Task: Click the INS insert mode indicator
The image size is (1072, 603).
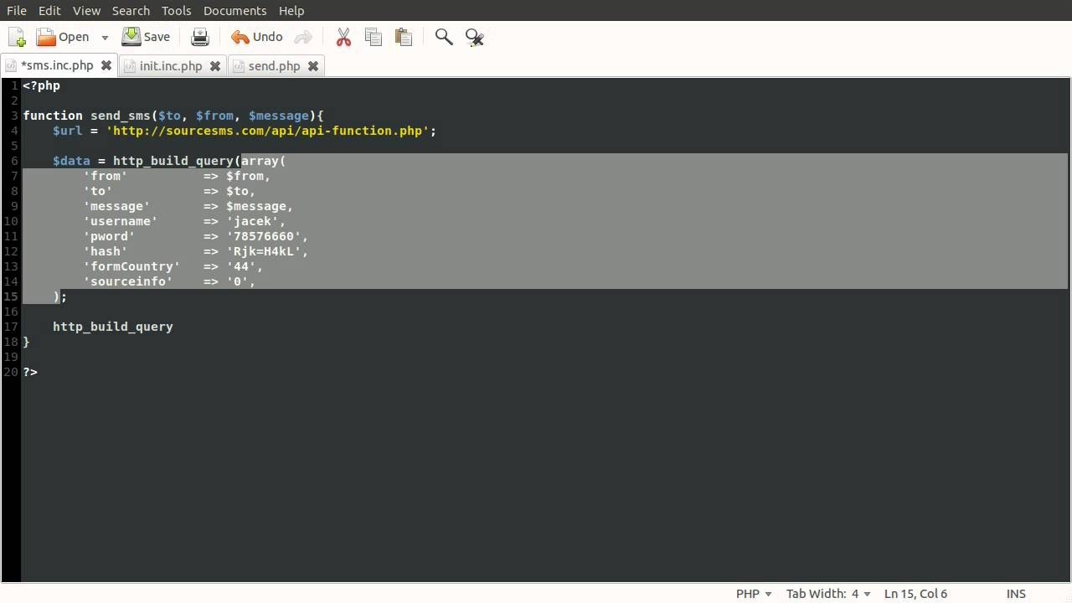Action: (1016, 593)
